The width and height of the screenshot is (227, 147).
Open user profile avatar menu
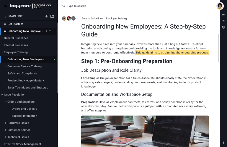coord(220,6)
